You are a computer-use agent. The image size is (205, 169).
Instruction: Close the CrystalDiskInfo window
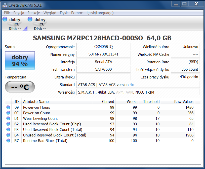tap(196, 4)
